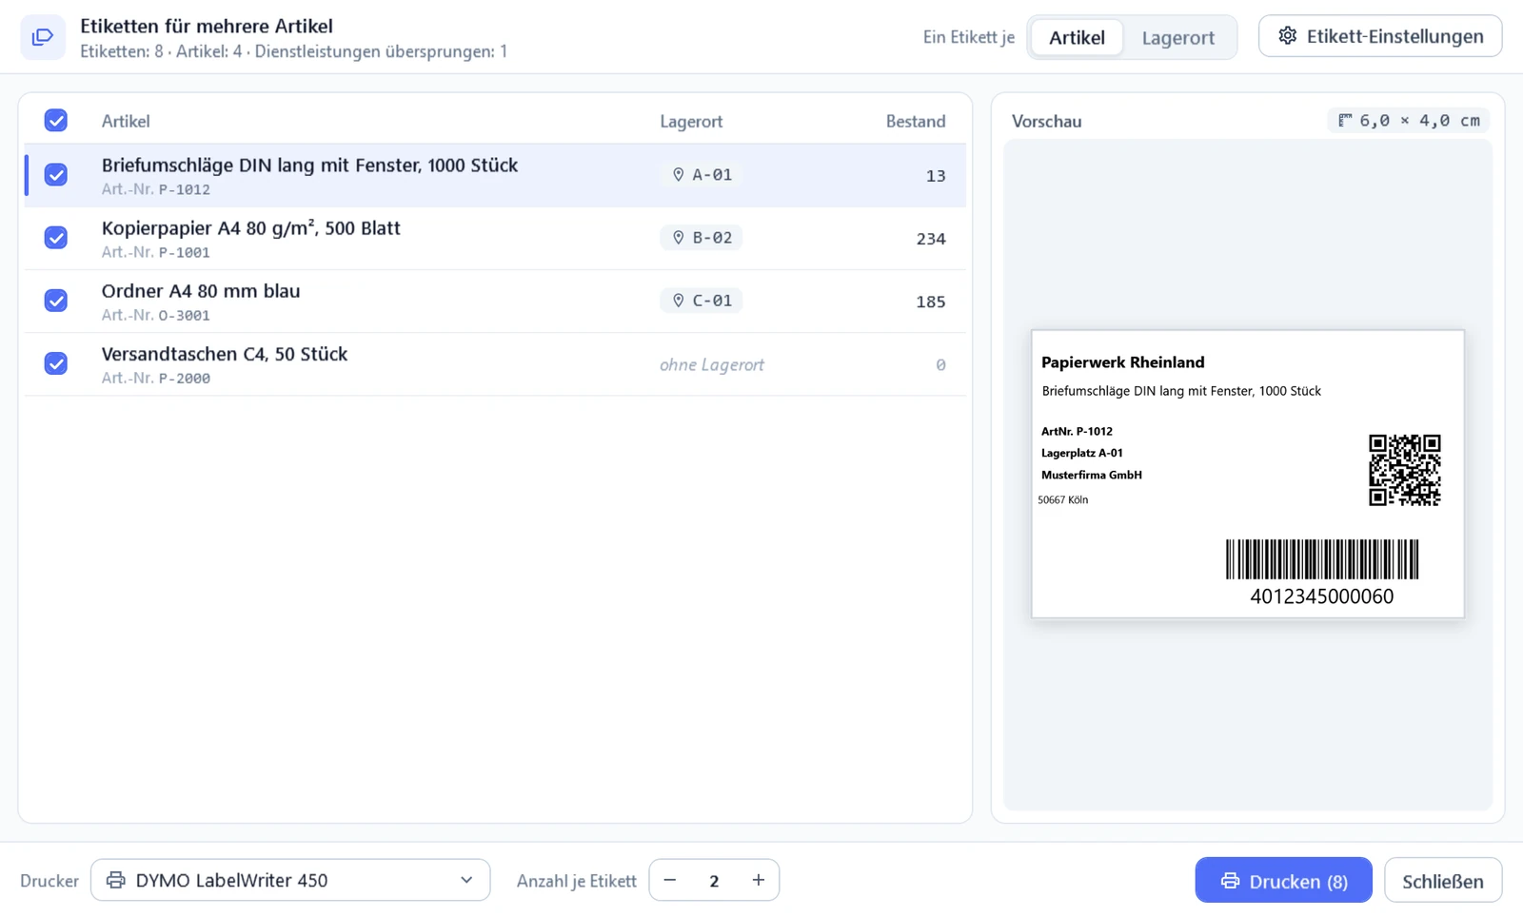This screenshot has width=1523, height=917.
Task: Click barcode number 4012345000060
Action: (1322, 596)
